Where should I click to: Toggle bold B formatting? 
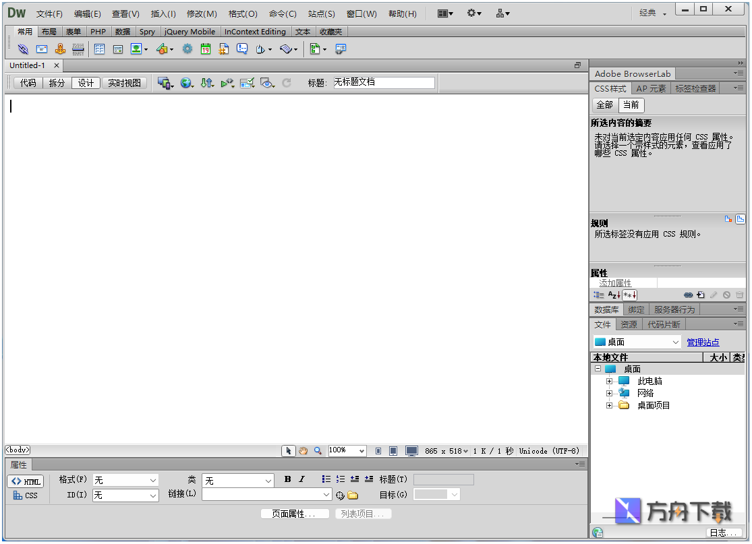pos(287,479)
